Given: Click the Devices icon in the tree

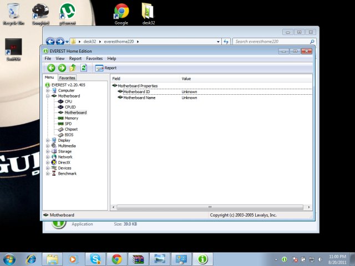Looking at the screenshot, I should tap(54, 168).
